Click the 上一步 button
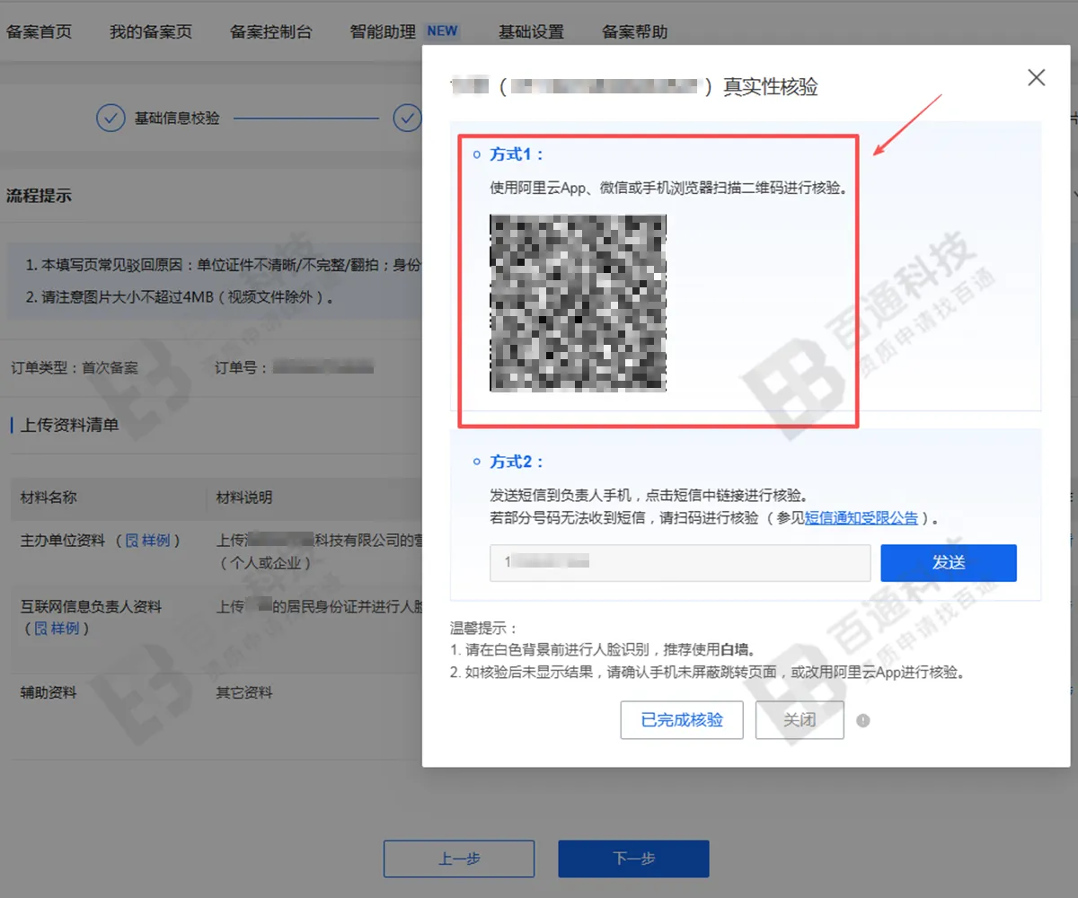The image size is (1078, 898). click(459, 858)
